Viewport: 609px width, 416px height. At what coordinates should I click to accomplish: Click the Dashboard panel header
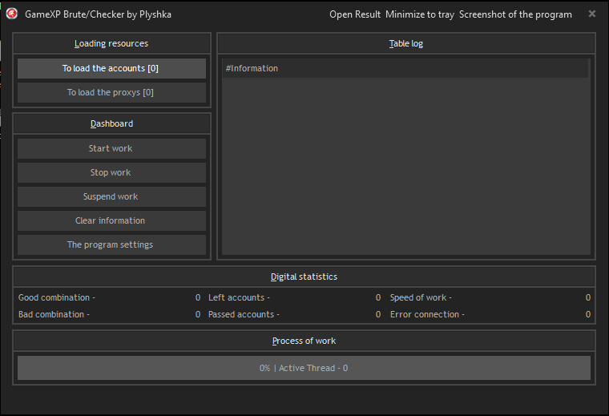[x=111, y=123]
